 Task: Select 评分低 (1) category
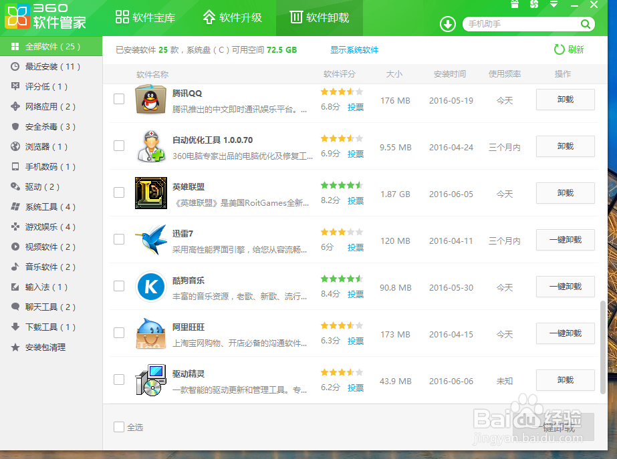(x=51, y=87)
